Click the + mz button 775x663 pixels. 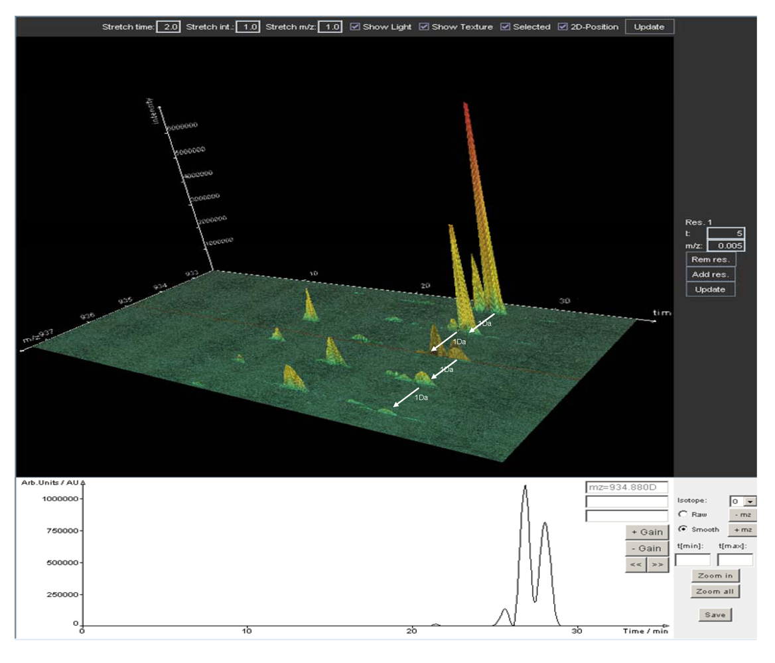[742, 530]
